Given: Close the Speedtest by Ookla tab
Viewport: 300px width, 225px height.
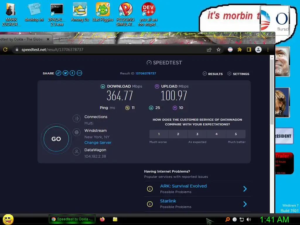Looking at the screenshot, I should pos(48,39).
